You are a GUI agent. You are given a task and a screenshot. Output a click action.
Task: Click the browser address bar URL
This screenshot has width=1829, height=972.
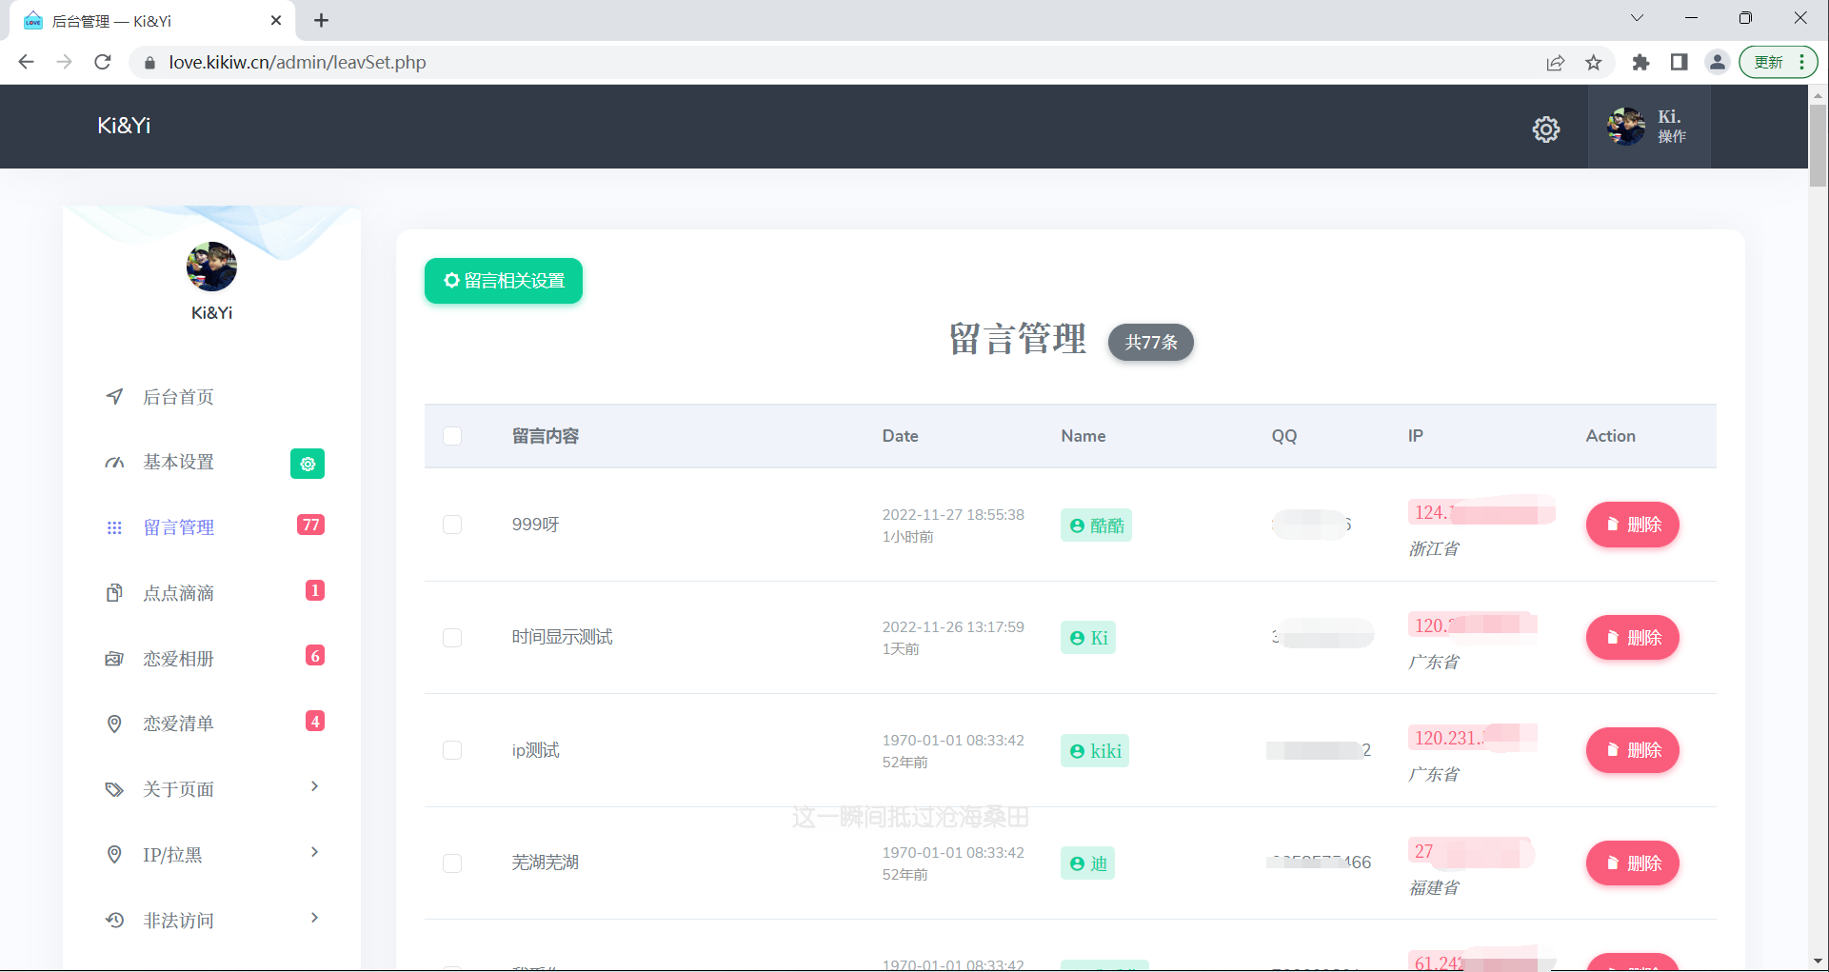(297, 63)
